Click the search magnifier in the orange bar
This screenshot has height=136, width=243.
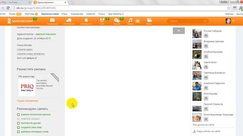coord(205,21)
